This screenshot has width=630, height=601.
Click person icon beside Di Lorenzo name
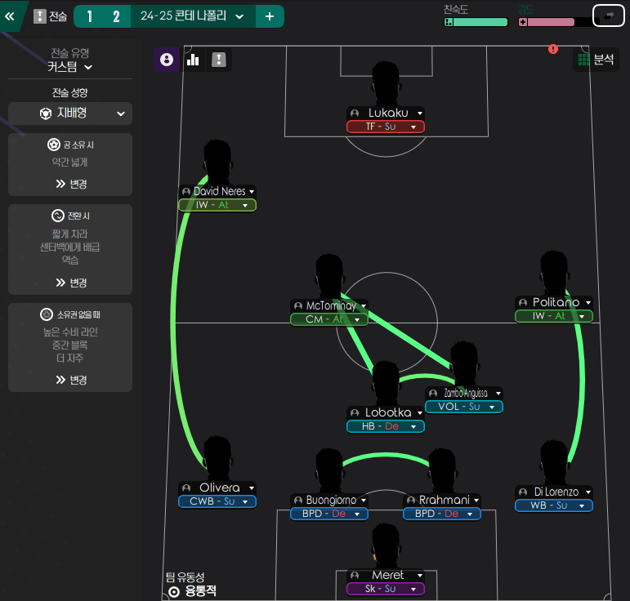(x=523, y=492)
